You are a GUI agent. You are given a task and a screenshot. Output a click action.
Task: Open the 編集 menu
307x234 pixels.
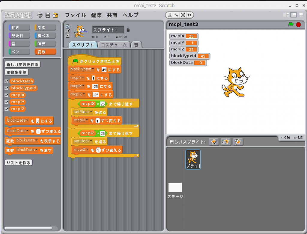[97, 15]
